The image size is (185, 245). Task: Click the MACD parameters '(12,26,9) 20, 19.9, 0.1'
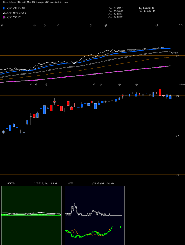46,183
